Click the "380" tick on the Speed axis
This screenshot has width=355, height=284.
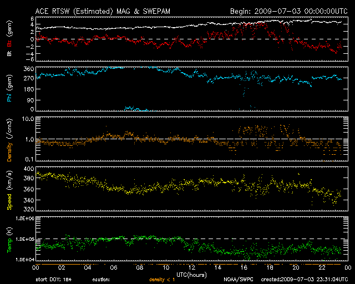coord(28,178)
